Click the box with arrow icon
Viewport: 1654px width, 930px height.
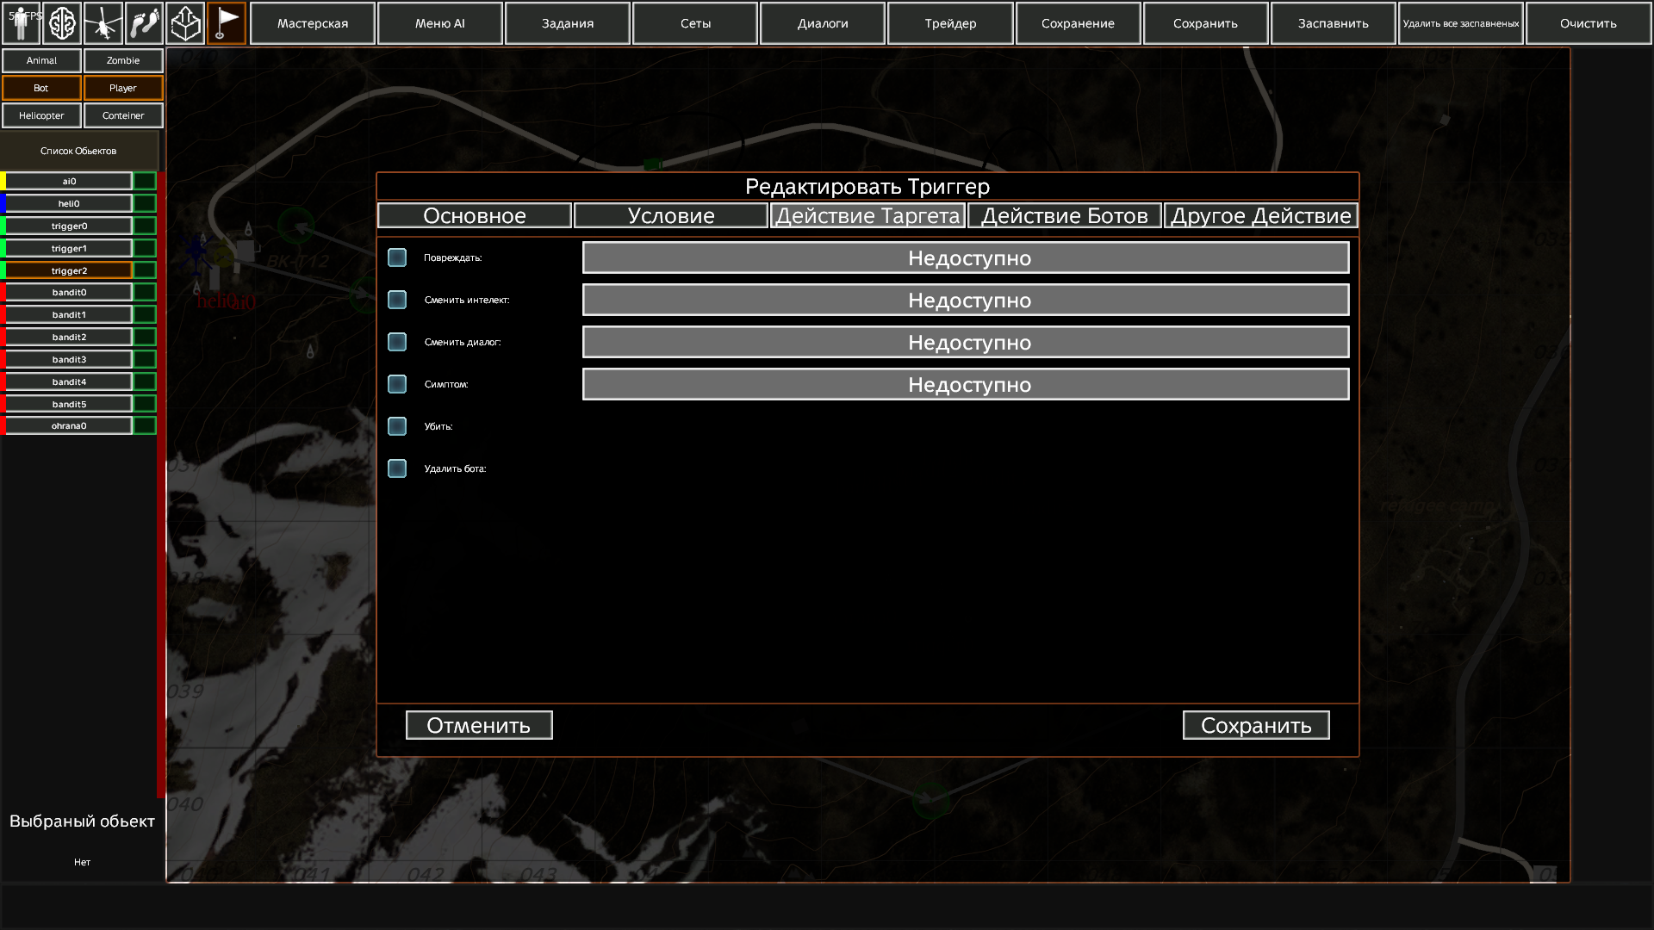[185, 23]
